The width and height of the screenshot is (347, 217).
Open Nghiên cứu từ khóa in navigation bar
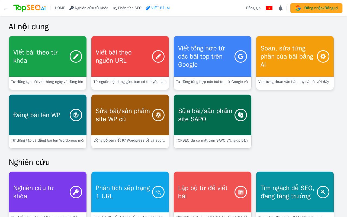[89, 8]
